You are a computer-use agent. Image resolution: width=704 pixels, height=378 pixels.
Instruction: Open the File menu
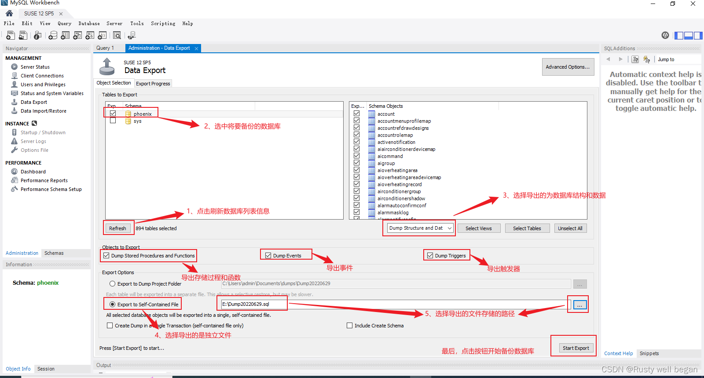pyautogui.click(x=9, y=24)
